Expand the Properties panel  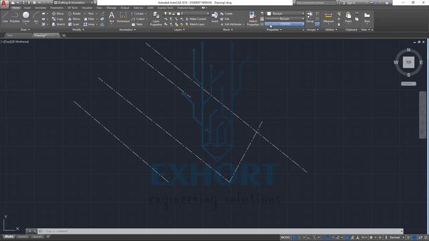coord(274,29)
